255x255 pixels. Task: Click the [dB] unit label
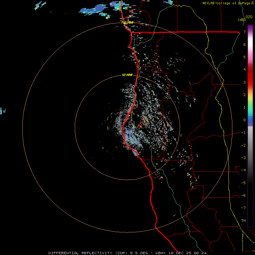(242, 20)
